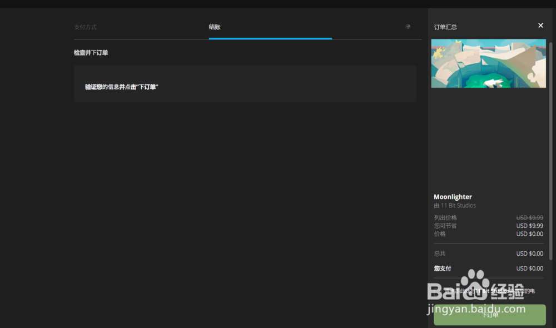
Task: Switch to the 支付方式 tab
Action: (x=85, y=27)
